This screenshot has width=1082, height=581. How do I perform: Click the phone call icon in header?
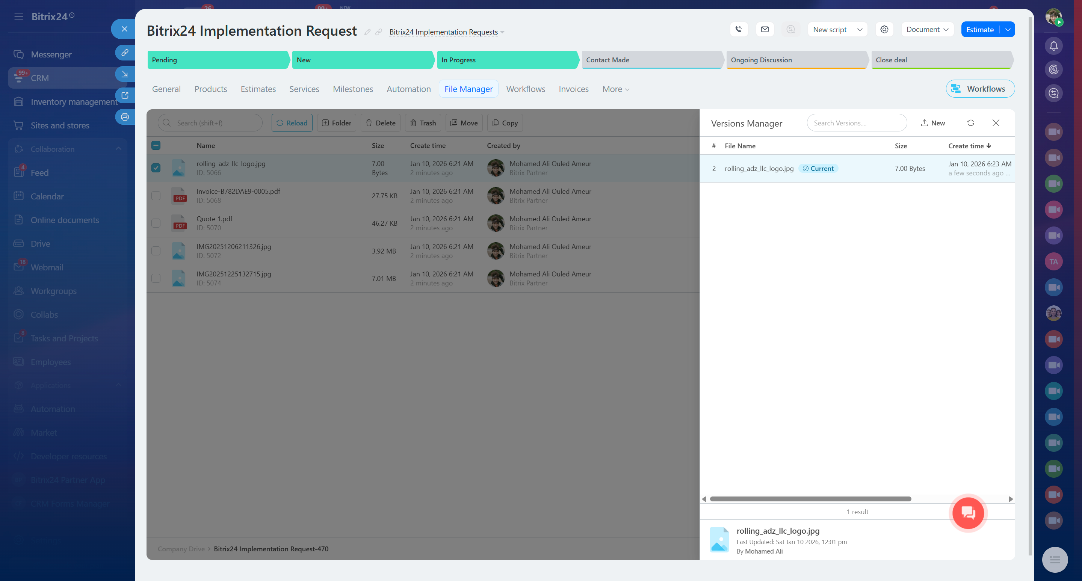click(x=738, y=29)
